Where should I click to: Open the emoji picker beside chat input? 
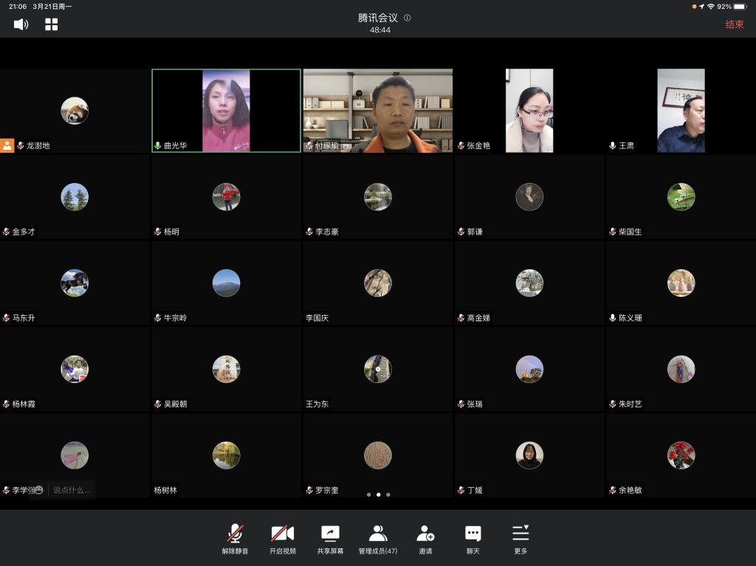pos(38,490)
